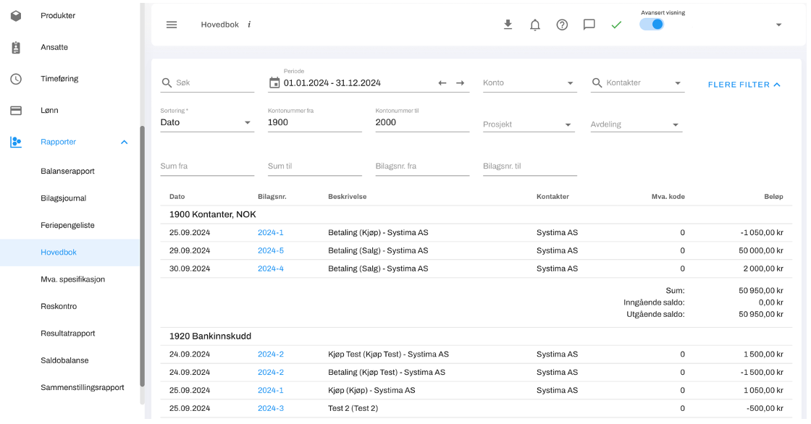Open the help question mark icon
Viewport: 811px width, 424px height.
562,25
